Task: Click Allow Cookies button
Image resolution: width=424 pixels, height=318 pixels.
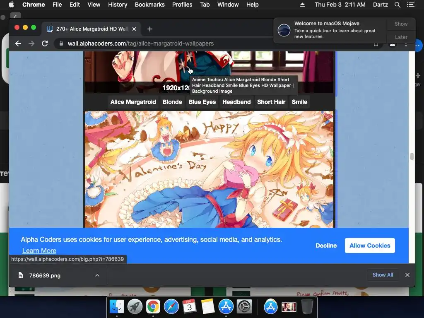Action: pos(370,246)
